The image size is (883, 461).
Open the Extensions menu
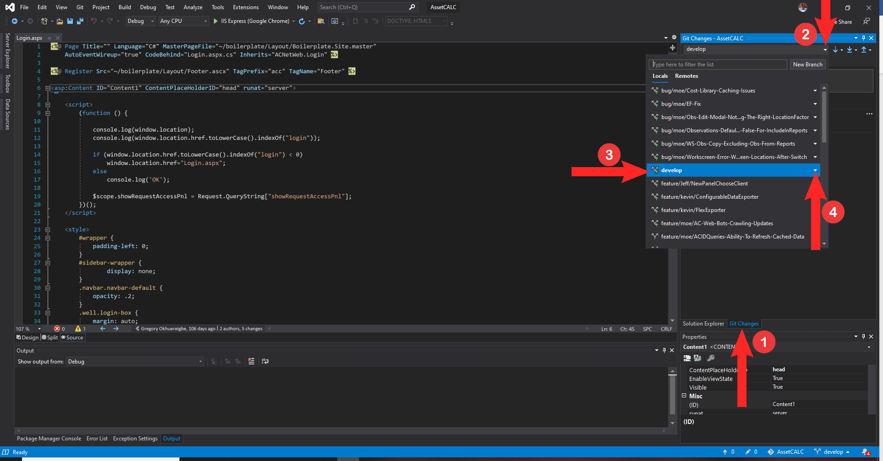245,7
